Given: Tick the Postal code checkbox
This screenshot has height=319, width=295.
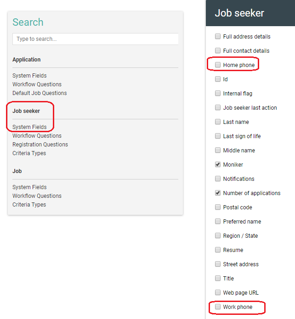Looking at the screenshot, I should pos(218,207).
